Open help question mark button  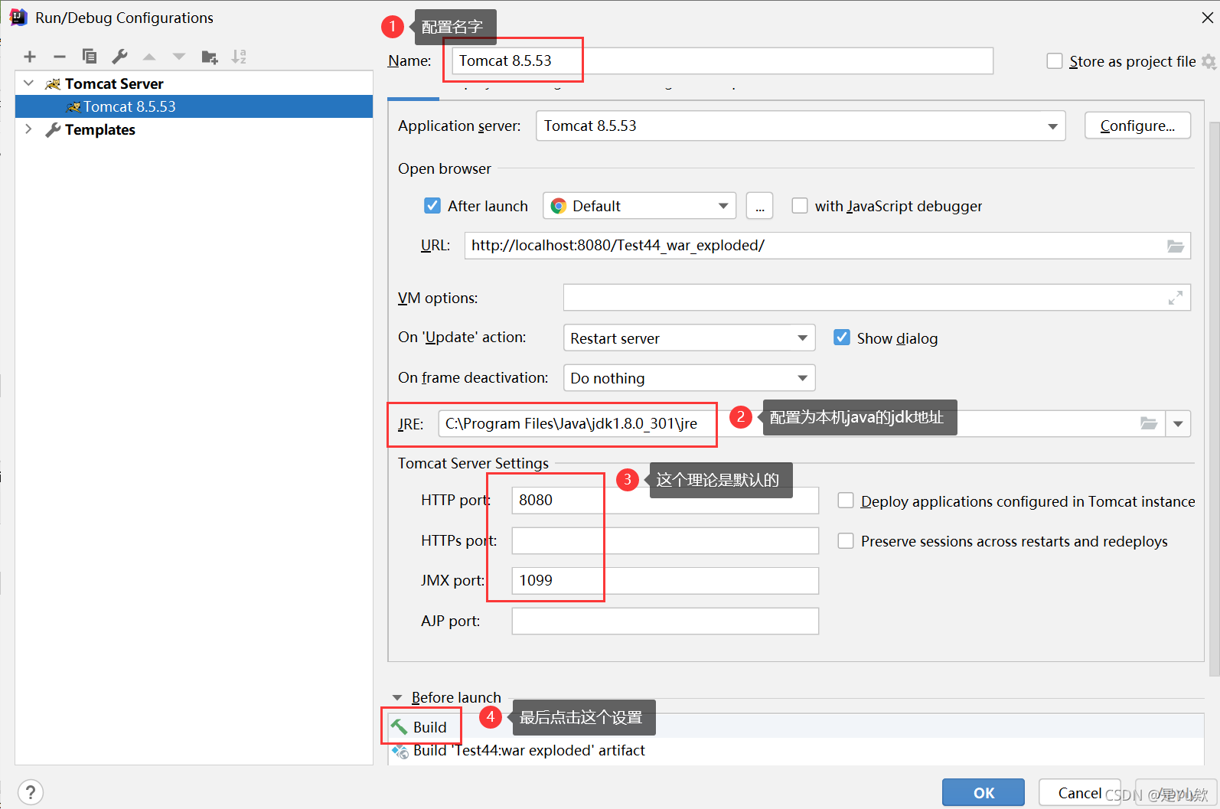click(x=31, y=792)
